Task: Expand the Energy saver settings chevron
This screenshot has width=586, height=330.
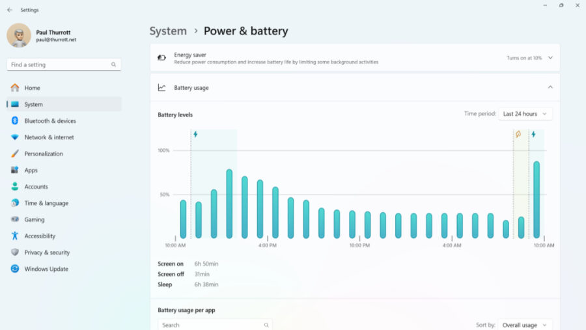Action: coord(550,58)
